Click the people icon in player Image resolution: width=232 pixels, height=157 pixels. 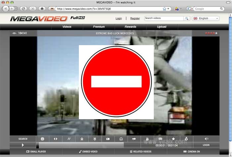click(x=147, y=139)
